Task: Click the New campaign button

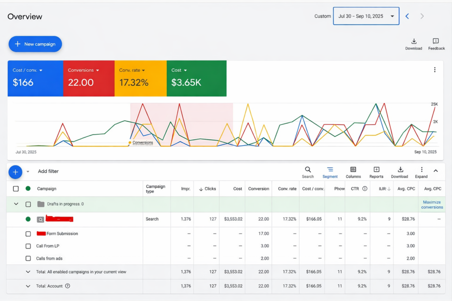Action: [x=35, y=44]
